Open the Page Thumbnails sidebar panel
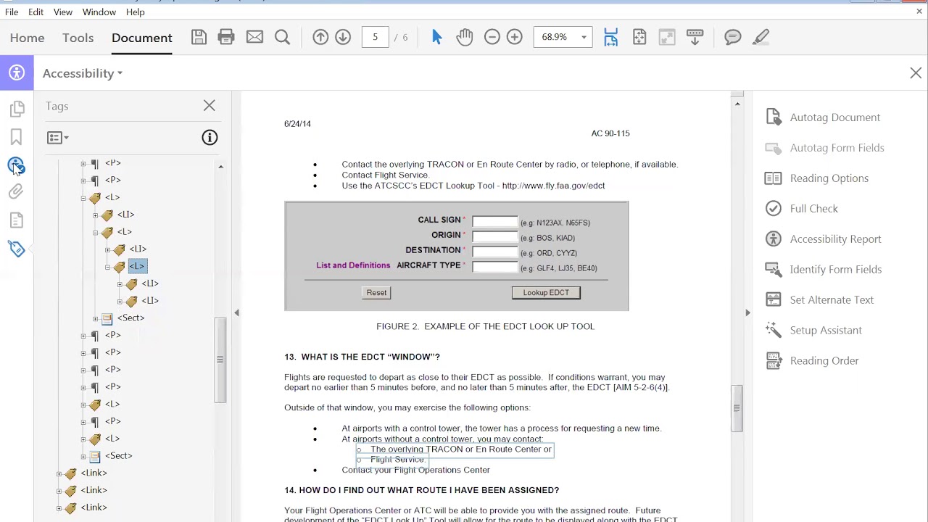The image size is (928, 522). [17, 109]
